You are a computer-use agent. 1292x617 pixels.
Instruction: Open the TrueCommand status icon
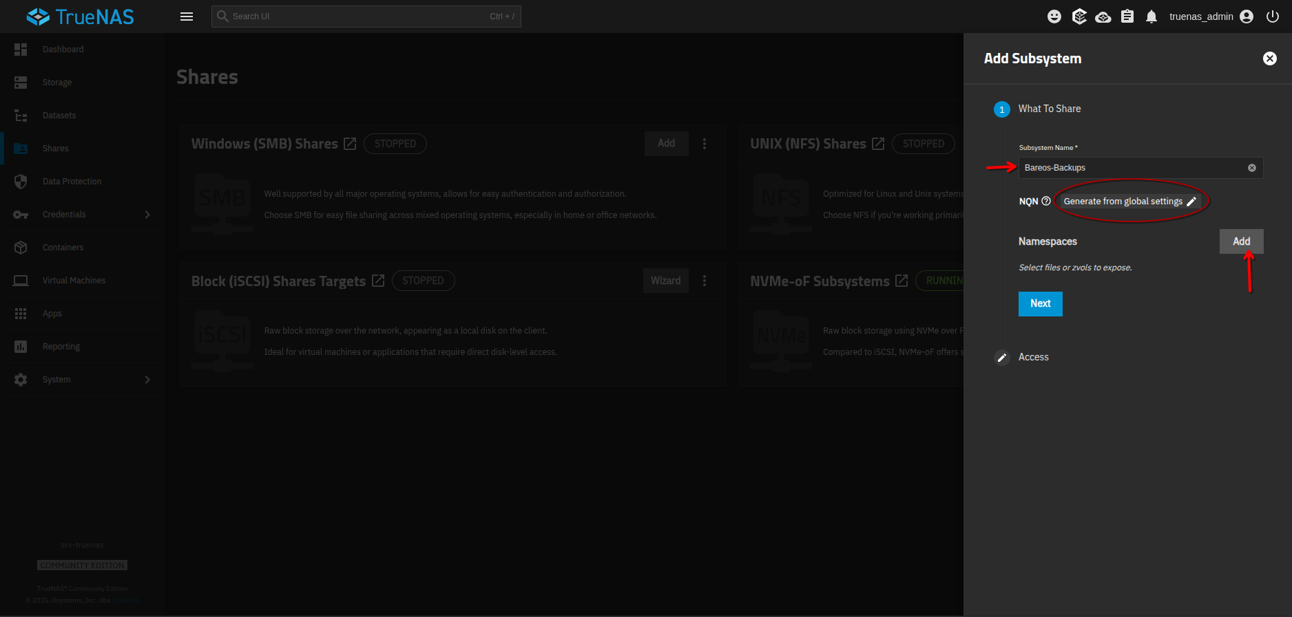[x=1079, y=17]
